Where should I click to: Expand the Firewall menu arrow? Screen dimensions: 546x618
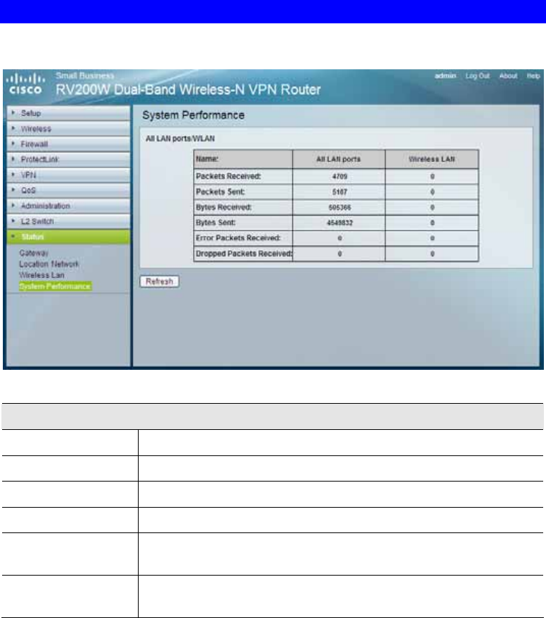(x=13, y=144)
